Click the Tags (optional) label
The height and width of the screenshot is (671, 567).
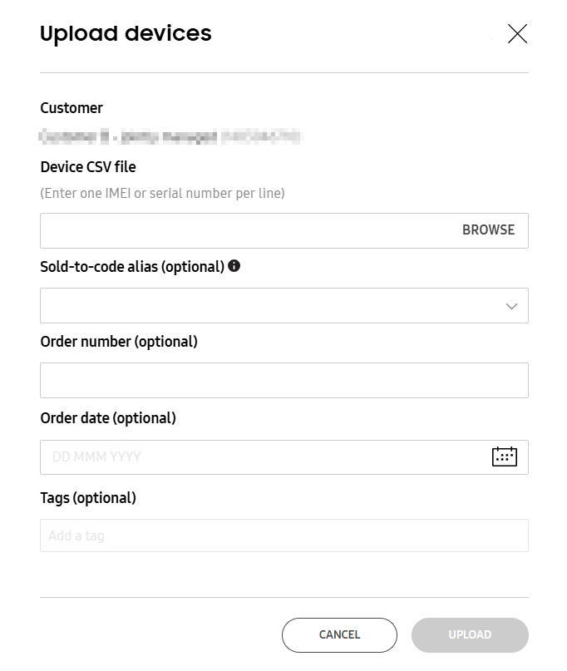[x=88, y=498]
